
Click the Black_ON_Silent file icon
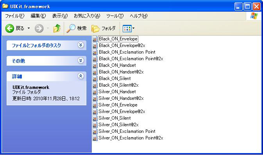[x=95, y=78]
